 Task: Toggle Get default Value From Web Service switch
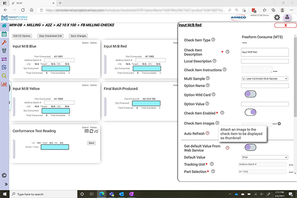click(x=250, y=147)
